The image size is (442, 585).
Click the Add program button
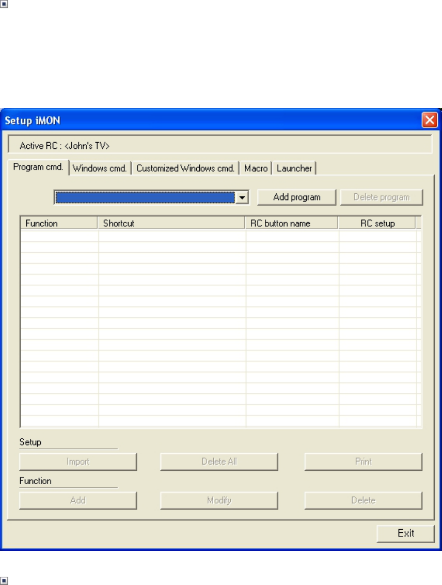point(297,197)
